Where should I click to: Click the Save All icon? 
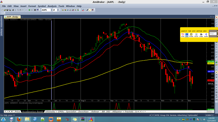tap(10, 10)
